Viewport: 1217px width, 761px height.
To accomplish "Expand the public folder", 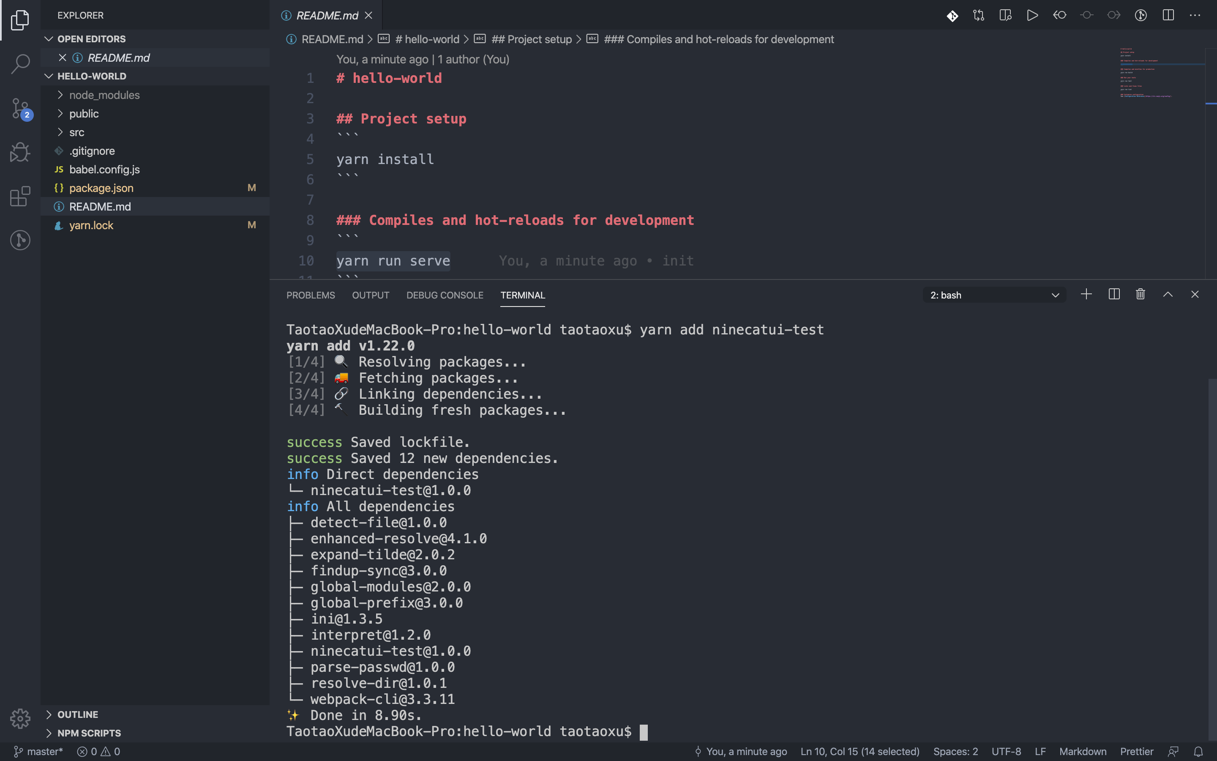I will click(x=155, y=114).
